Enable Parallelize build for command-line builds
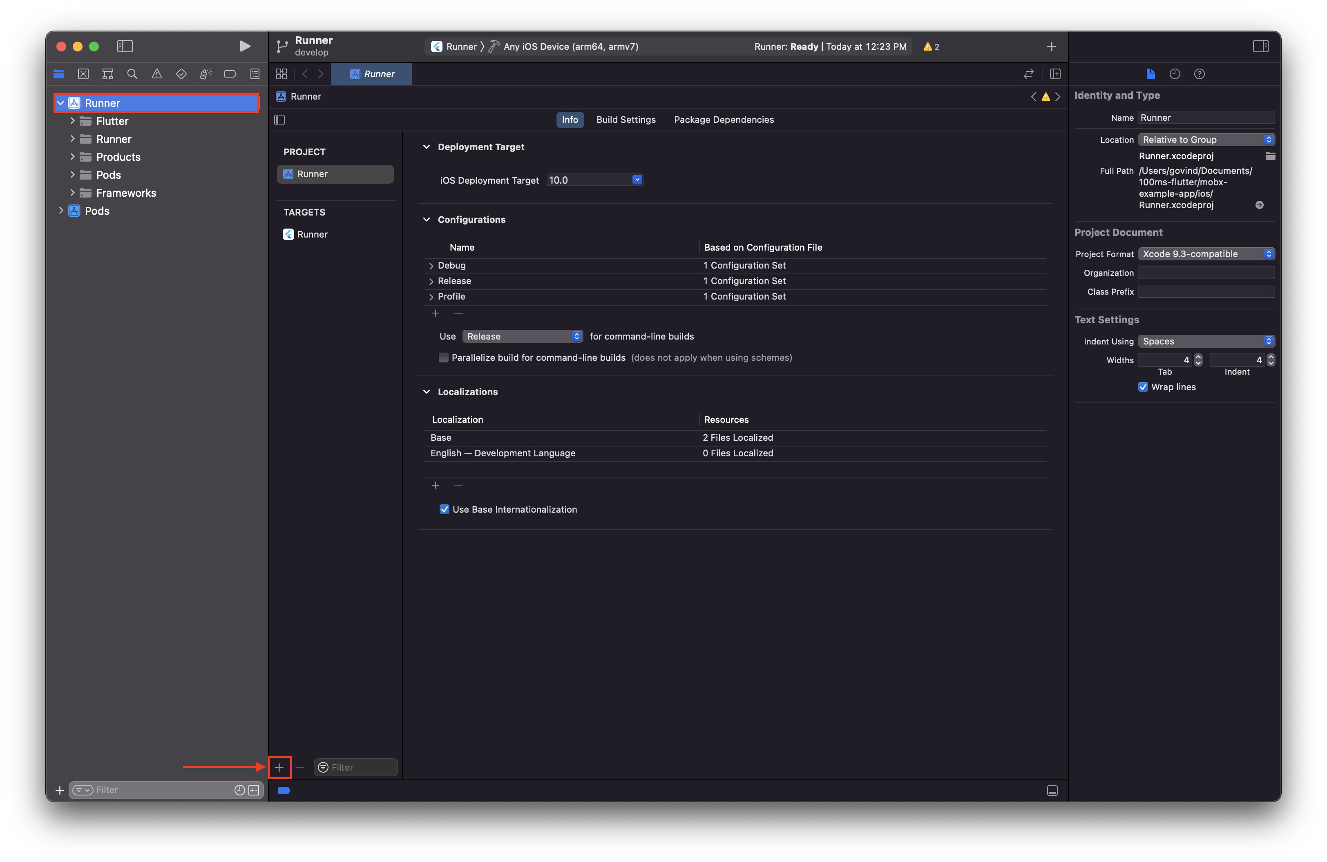This screenshot has width=1327, height=862. pos(444,358)
